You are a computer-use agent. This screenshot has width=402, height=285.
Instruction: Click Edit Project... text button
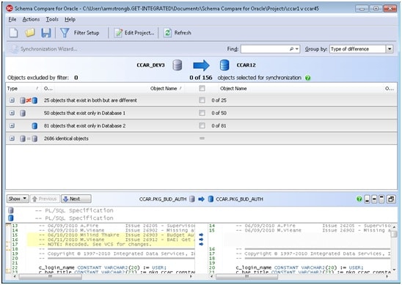click(x=139, y=33)
